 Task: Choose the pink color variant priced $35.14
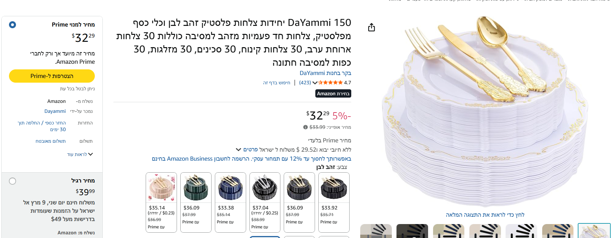[161, 202]
